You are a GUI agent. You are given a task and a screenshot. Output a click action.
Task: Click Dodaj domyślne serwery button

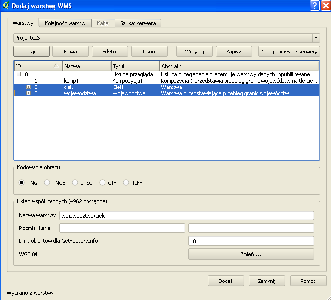pos(289,52)
